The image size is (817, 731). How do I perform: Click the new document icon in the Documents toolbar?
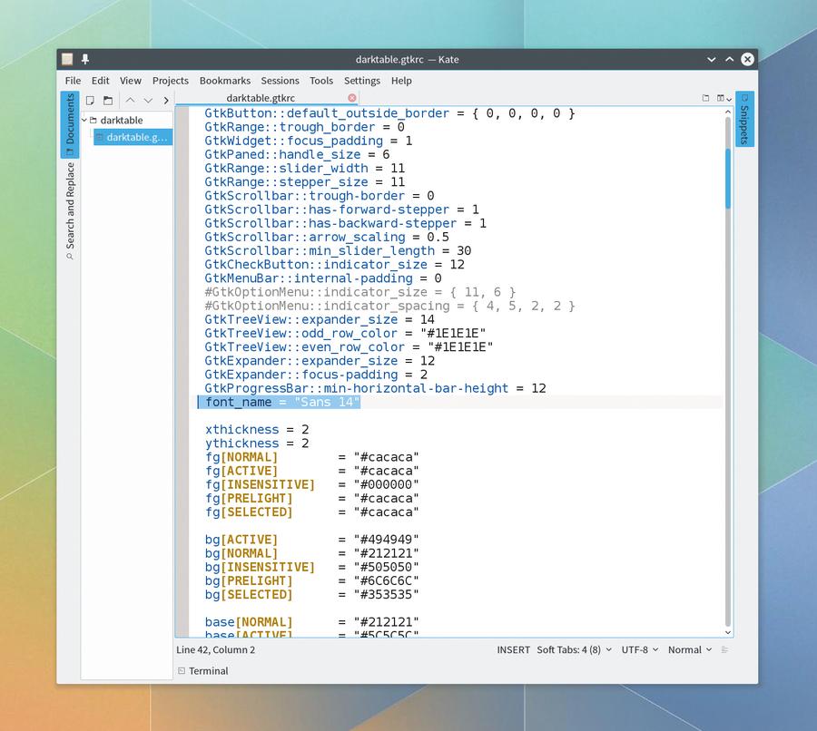point(90,100)
